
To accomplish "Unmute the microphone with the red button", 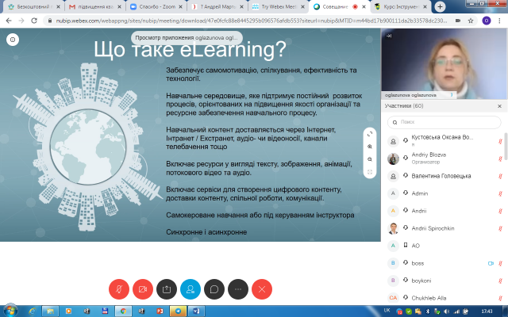I will 119,289.
